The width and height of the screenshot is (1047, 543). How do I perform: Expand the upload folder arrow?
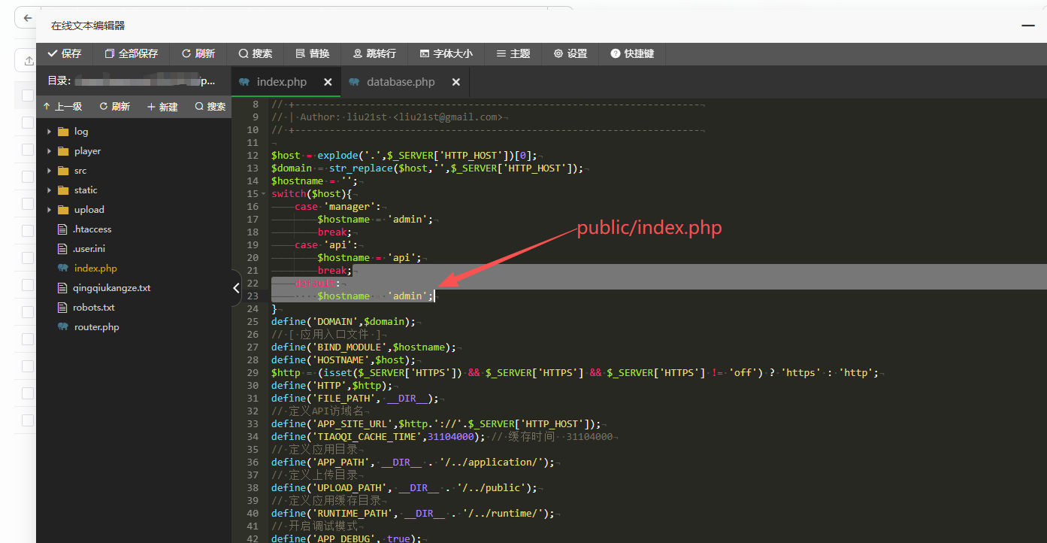49,210
